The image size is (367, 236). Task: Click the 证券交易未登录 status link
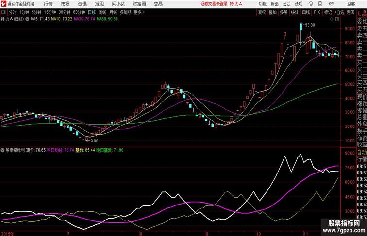(214, 4)
